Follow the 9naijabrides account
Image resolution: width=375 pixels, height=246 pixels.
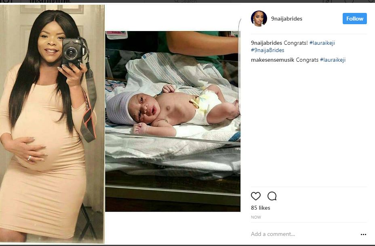click(x=355, y=19)
